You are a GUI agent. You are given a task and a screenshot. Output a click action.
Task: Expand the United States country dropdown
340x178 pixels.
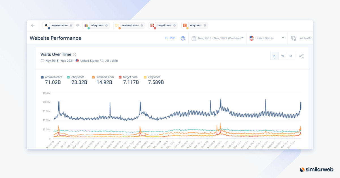(266, 38)
